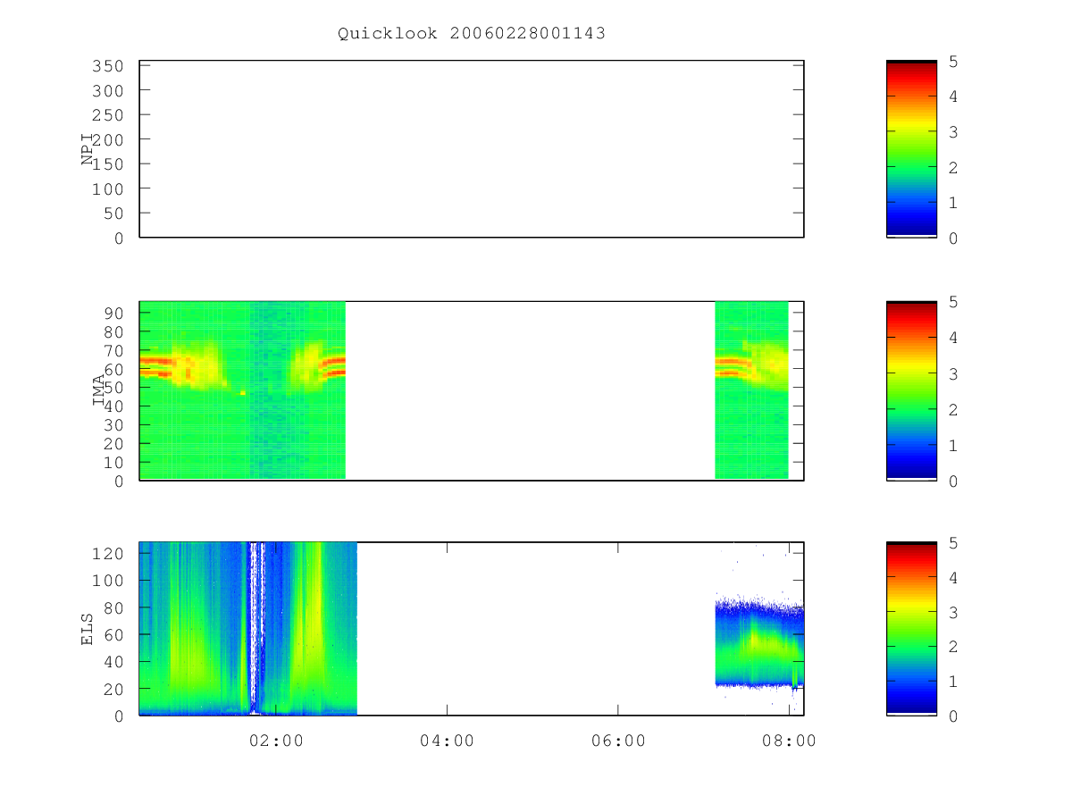1072x804 pixels.
Task: Click the blue noisy band in IMA spectrogram
Action: point(278,390)
